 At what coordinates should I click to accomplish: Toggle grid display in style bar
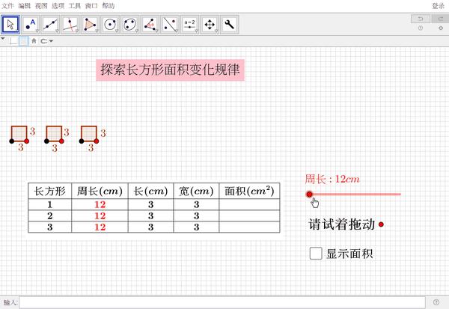click(x=23, y=41)
